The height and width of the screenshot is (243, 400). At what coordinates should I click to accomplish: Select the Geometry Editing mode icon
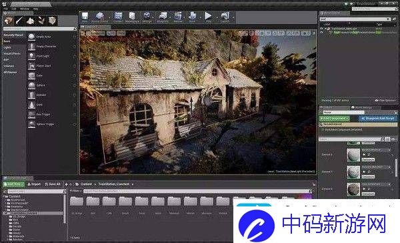[52, 21]
